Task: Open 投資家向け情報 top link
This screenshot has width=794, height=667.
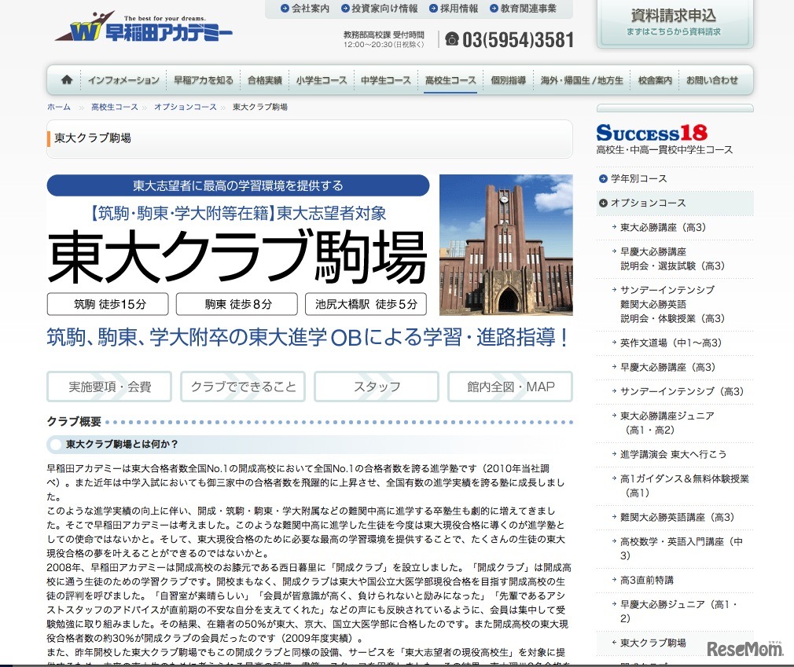Action: click(385, 8)
